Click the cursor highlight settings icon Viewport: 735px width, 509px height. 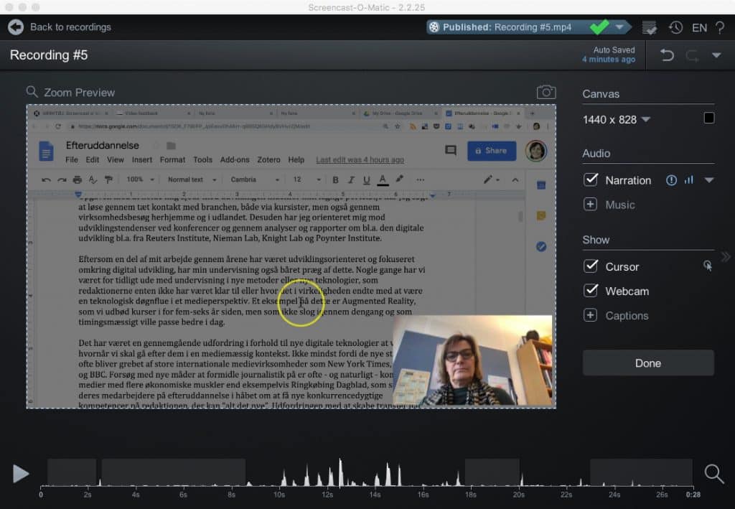708,266
